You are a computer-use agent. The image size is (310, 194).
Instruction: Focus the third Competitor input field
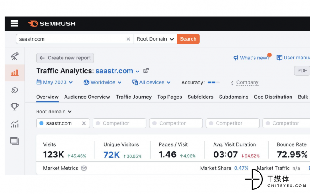point(232,123)
